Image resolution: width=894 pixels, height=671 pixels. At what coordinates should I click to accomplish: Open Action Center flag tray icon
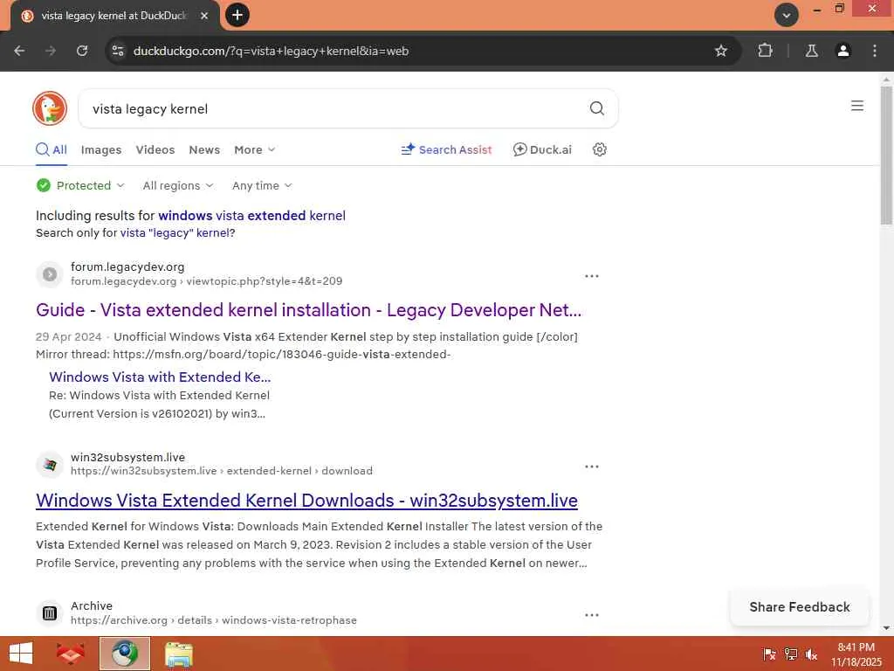click(x=769, y=654)
